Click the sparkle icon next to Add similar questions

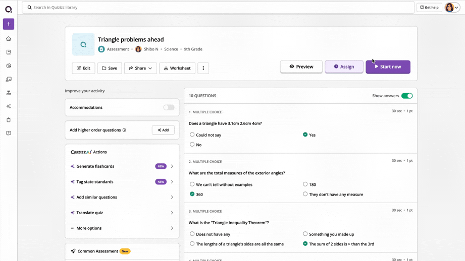[x=72, y=197]
